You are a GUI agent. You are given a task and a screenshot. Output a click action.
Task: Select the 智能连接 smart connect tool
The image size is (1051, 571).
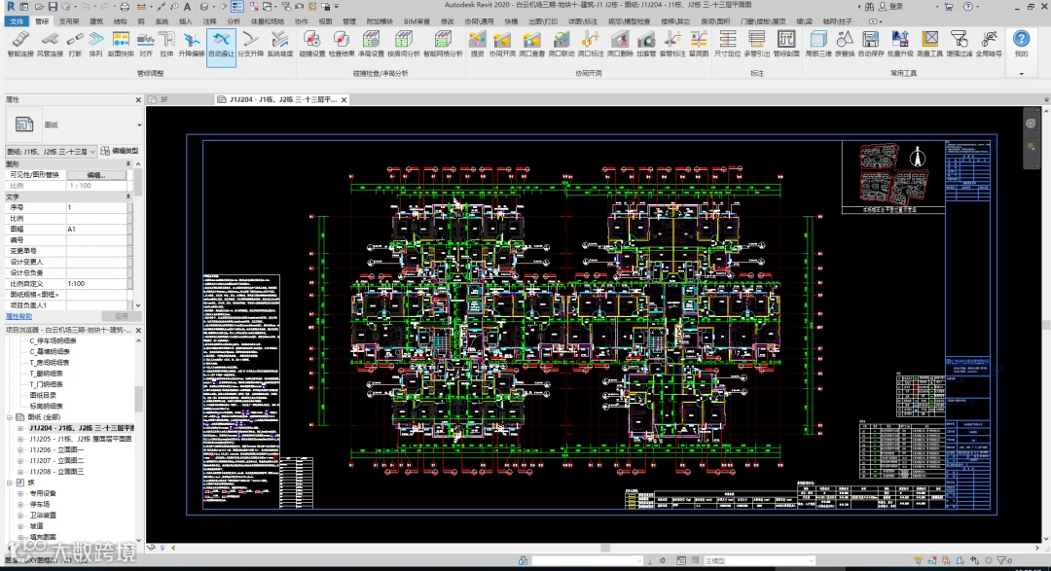[x=20, y=44]
